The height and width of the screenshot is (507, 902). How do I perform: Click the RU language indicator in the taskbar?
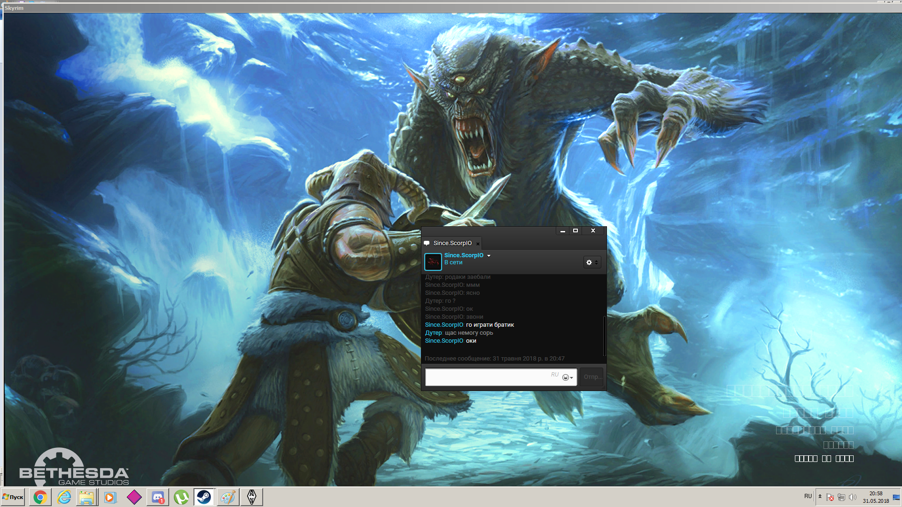[x=808, y=496]
